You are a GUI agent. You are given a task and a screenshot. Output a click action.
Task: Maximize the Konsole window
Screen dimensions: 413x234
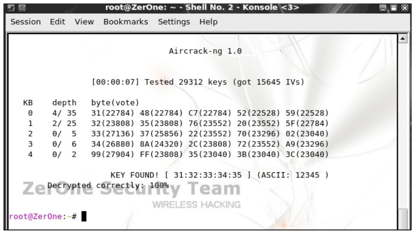pos(394,8)
